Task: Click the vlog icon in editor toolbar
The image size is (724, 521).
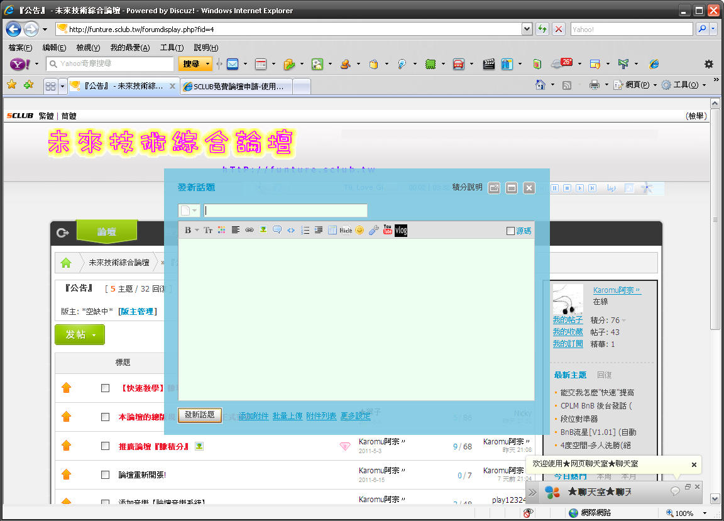Action: pyautogui.click(x=401, y=230)
